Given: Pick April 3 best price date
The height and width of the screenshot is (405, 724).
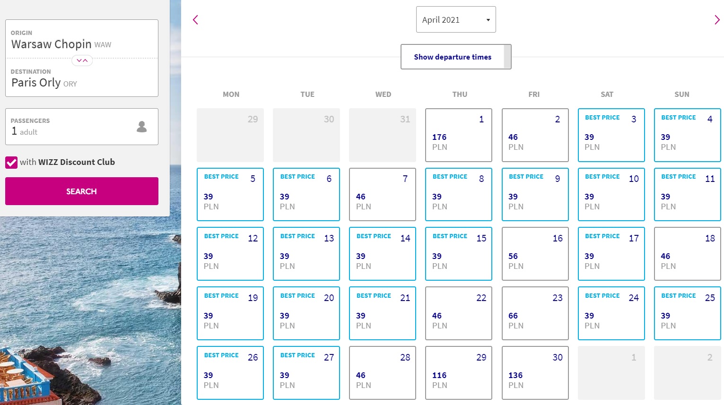Looking at the screenshot, I should click(611, 135).
